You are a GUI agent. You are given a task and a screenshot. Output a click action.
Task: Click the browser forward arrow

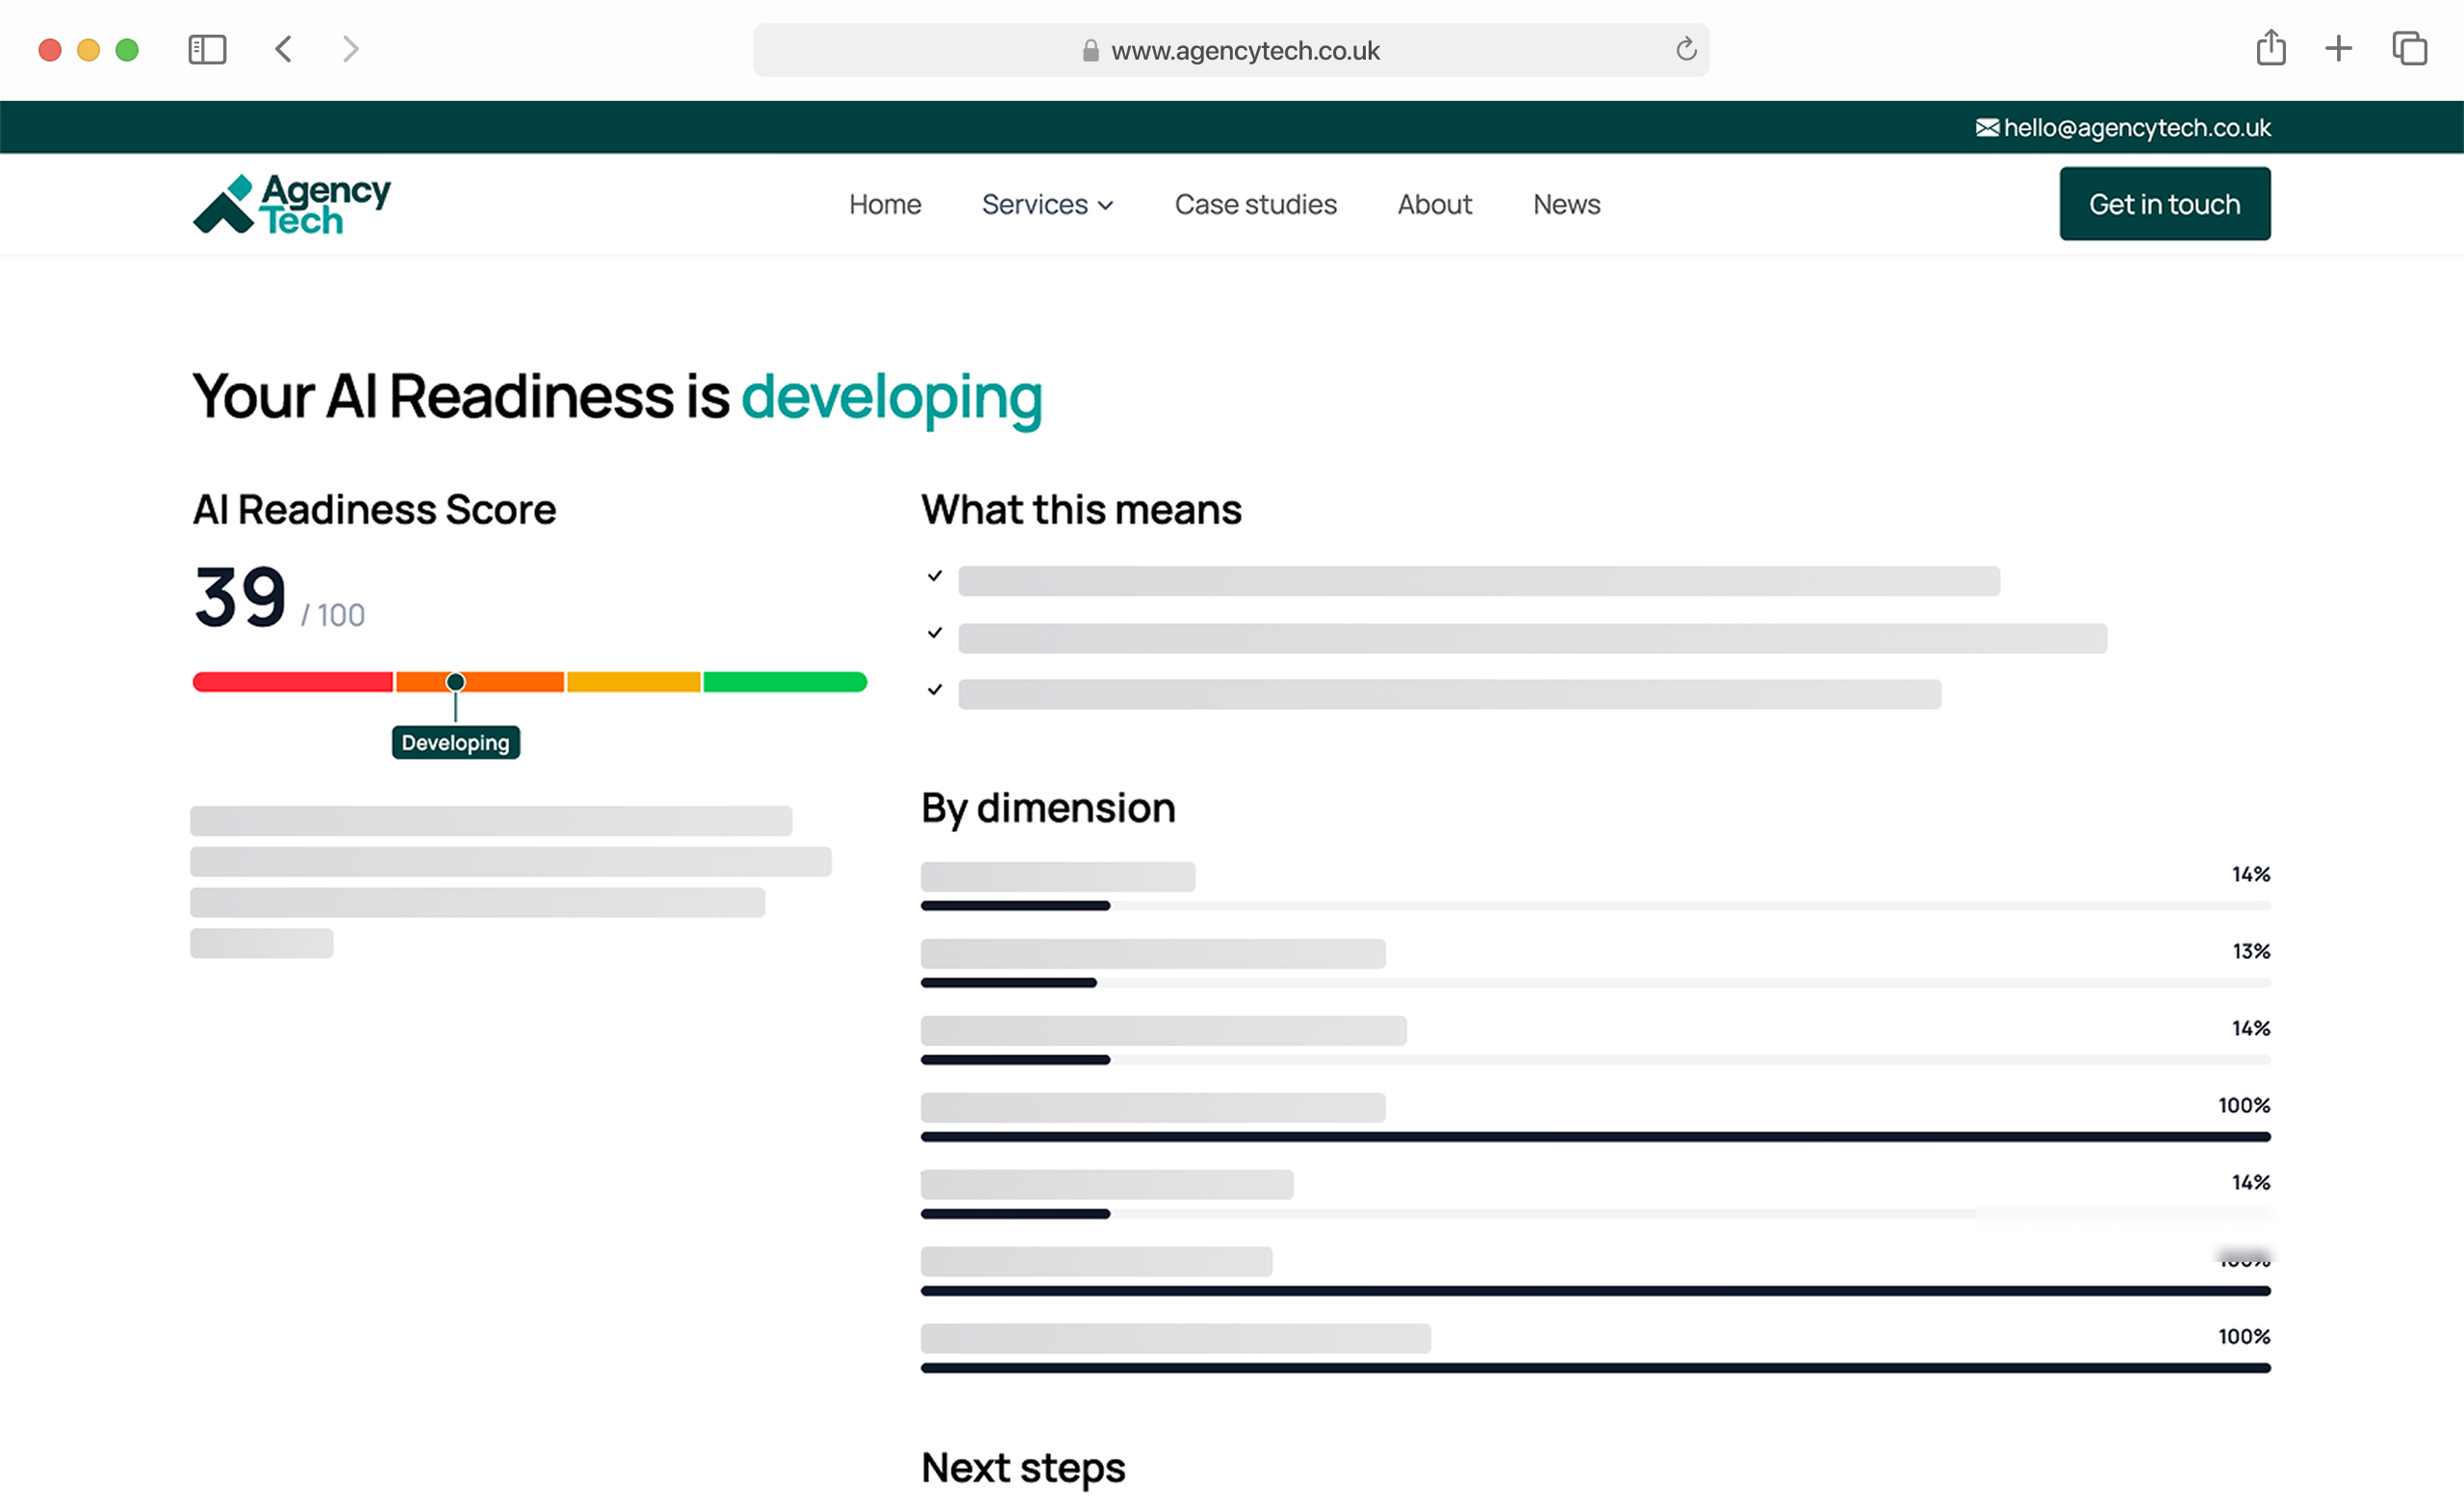(x=350, y=49)
